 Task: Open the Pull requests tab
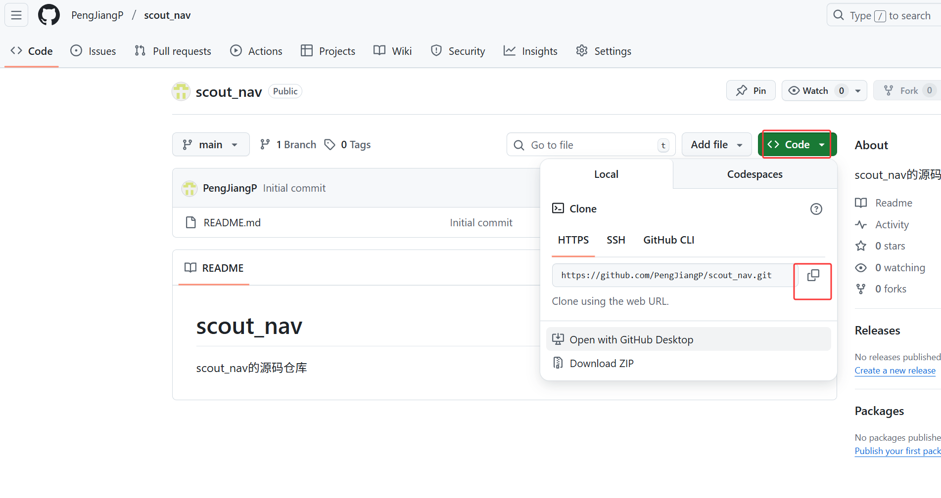[x=173, y=51]
